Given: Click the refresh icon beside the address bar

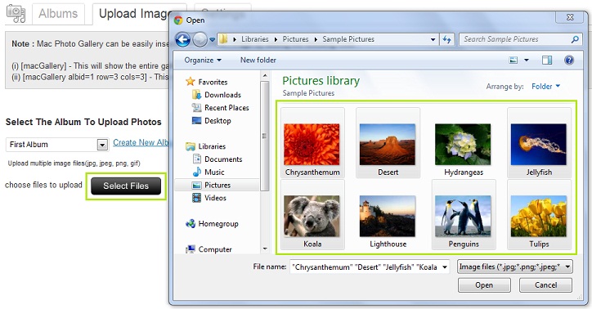Looking at the screenshot, I should click(x=447, y=39).
